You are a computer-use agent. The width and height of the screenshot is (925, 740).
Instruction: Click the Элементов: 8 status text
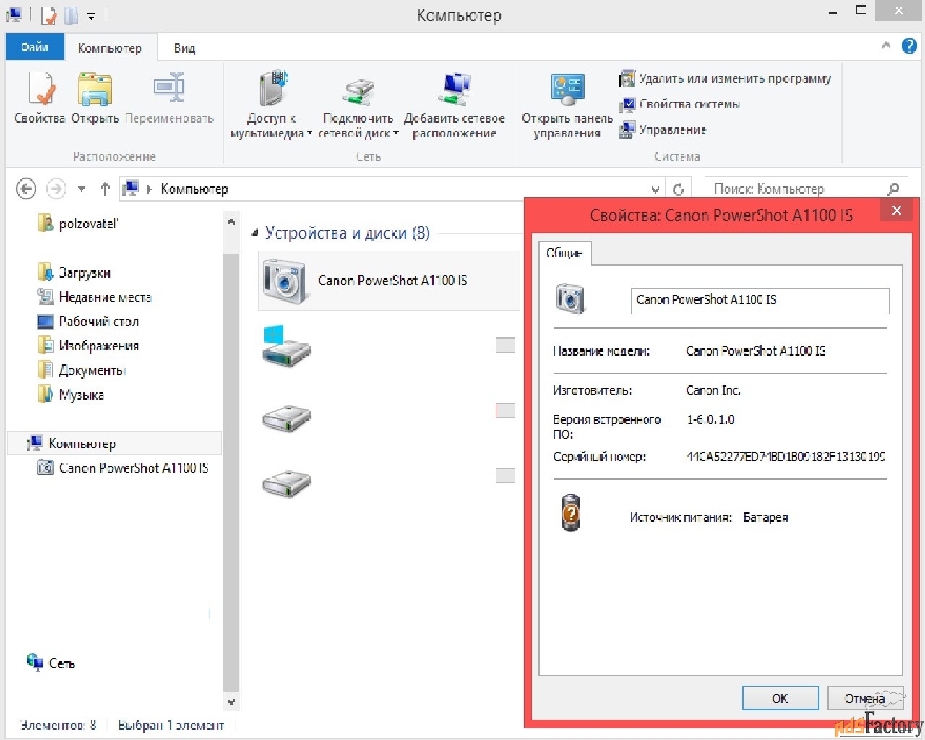[58, 725]
